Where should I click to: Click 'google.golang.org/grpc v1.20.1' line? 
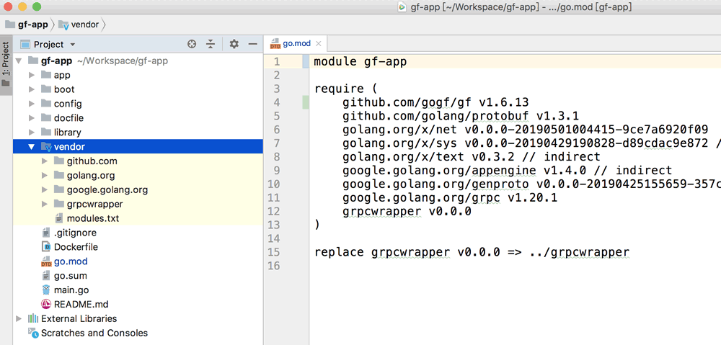(x=450, y=198)
